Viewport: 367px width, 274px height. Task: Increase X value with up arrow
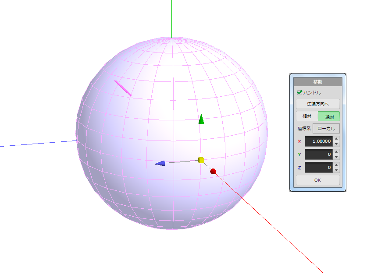336,139
